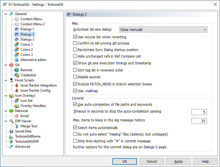Disable Use recycle bin when reverting
Viewport: 220px width, 167px height.
click(x=75, y=37)
